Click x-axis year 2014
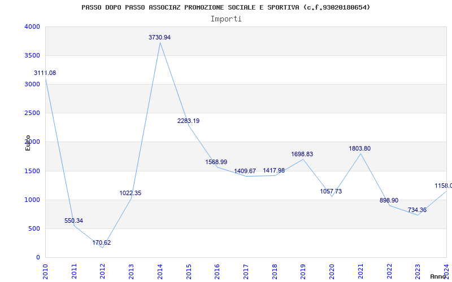452x282 pixels. [160, 271]
